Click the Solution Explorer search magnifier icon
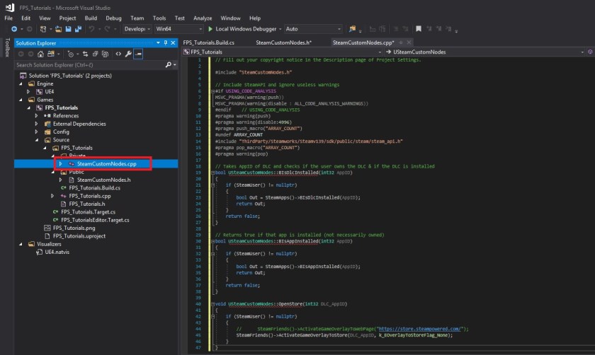 point(169,65)
